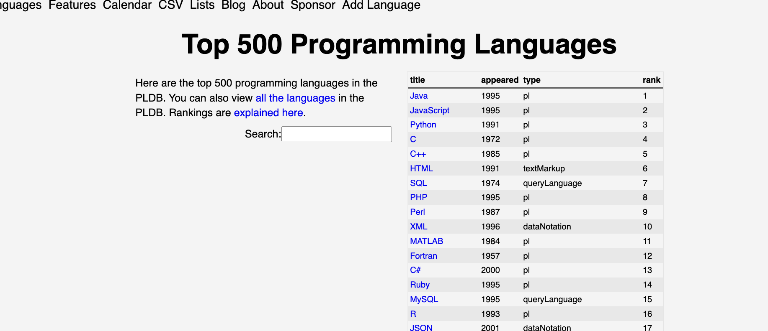Screen dimensions: 768x331
Task: Select rank 13 in C# row
Action: click(x=647, y=270)
